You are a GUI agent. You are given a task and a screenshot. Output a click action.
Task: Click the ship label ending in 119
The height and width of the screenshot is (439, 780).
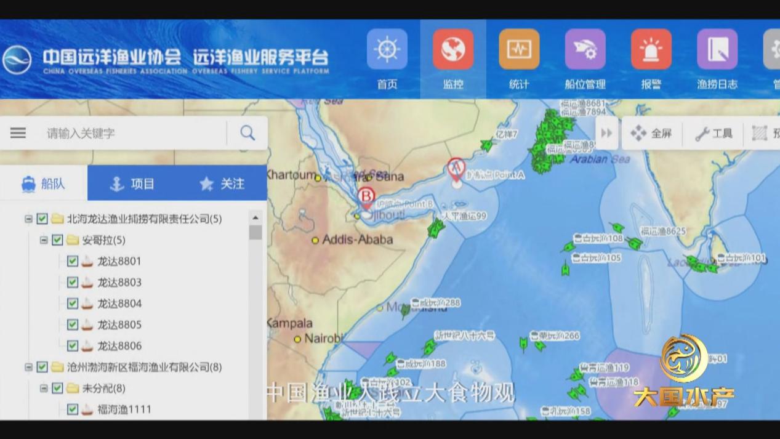(604, 368)
